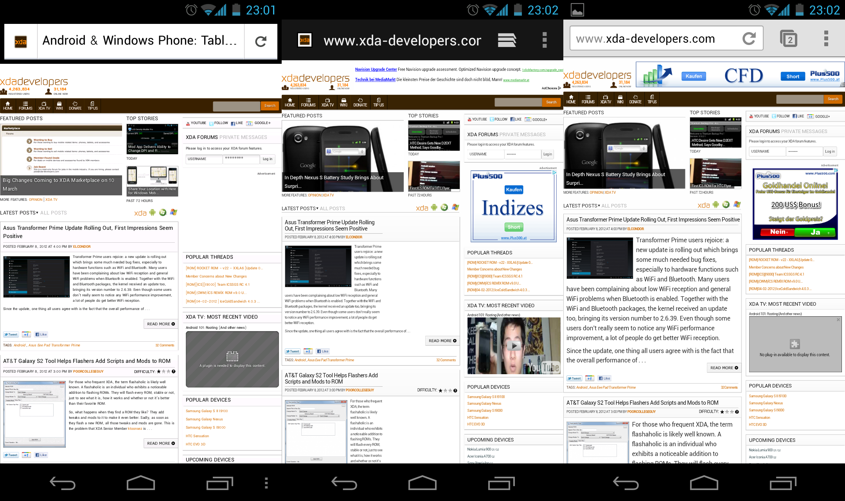Click Log in button in left screenshot

[268, 159]
